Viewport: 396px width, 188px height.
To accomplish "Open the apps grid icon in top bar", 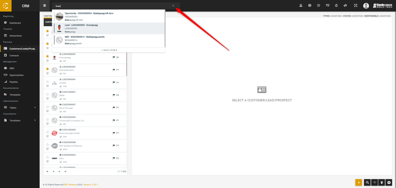I will pyautogui.click(x=318, y=5).
